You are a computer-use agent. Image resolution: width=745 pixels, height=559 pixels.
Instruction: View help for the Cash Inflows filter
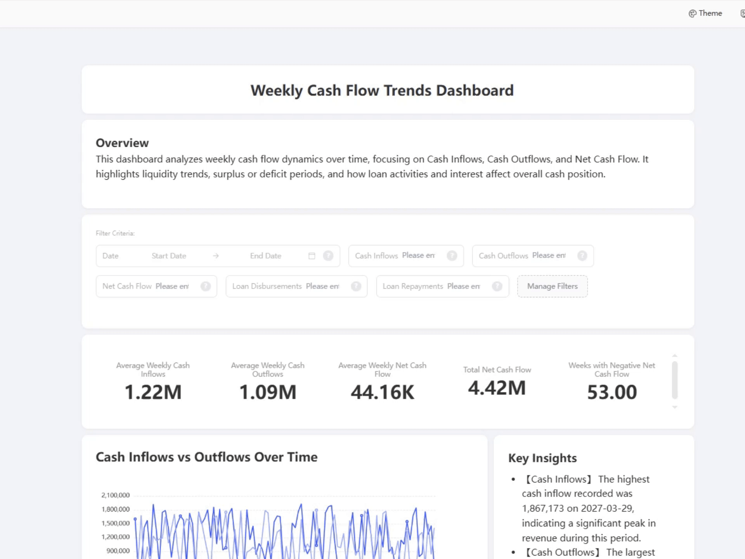(452, 256)
